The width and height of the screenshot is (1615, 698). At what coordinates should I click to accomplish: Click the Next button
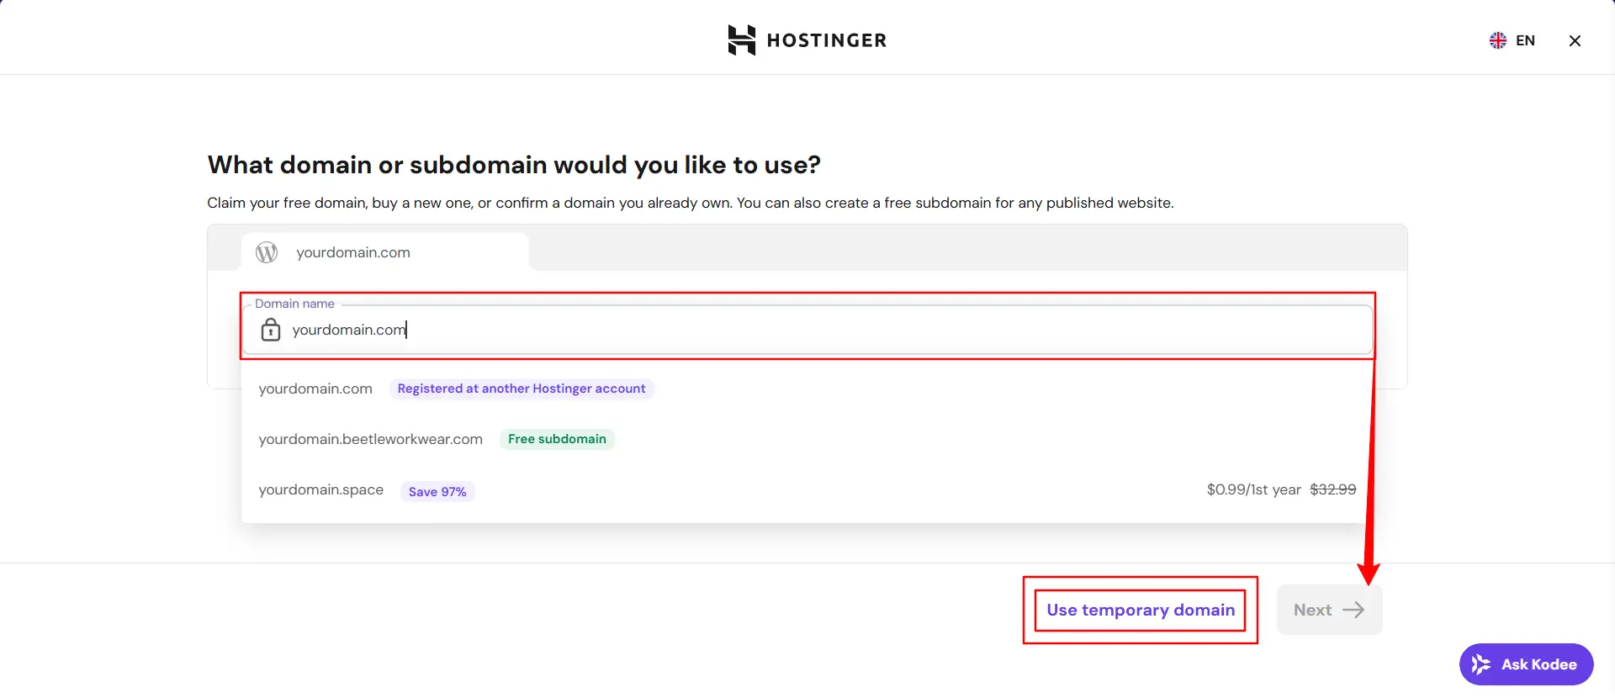coord(1329,610)
